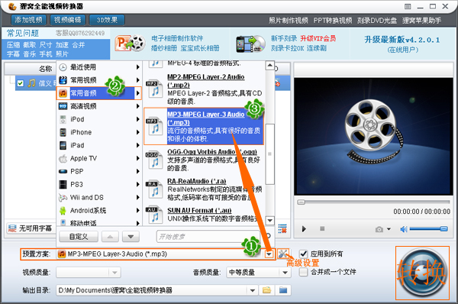Open the iPod device category
This screenshot has height=304, width=458.
point(99,119)
